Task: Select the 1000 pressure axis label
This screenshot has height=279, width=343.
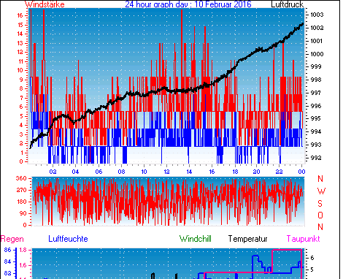Action: click(x=317, y=54)
